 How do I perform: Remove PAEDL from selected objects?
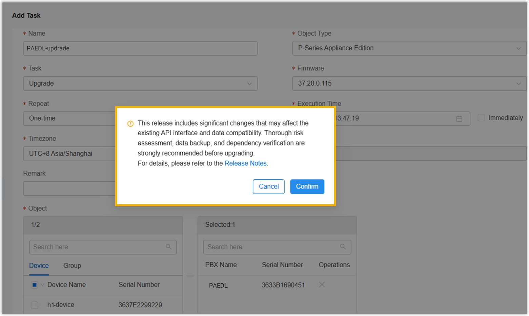coord(322,285)
